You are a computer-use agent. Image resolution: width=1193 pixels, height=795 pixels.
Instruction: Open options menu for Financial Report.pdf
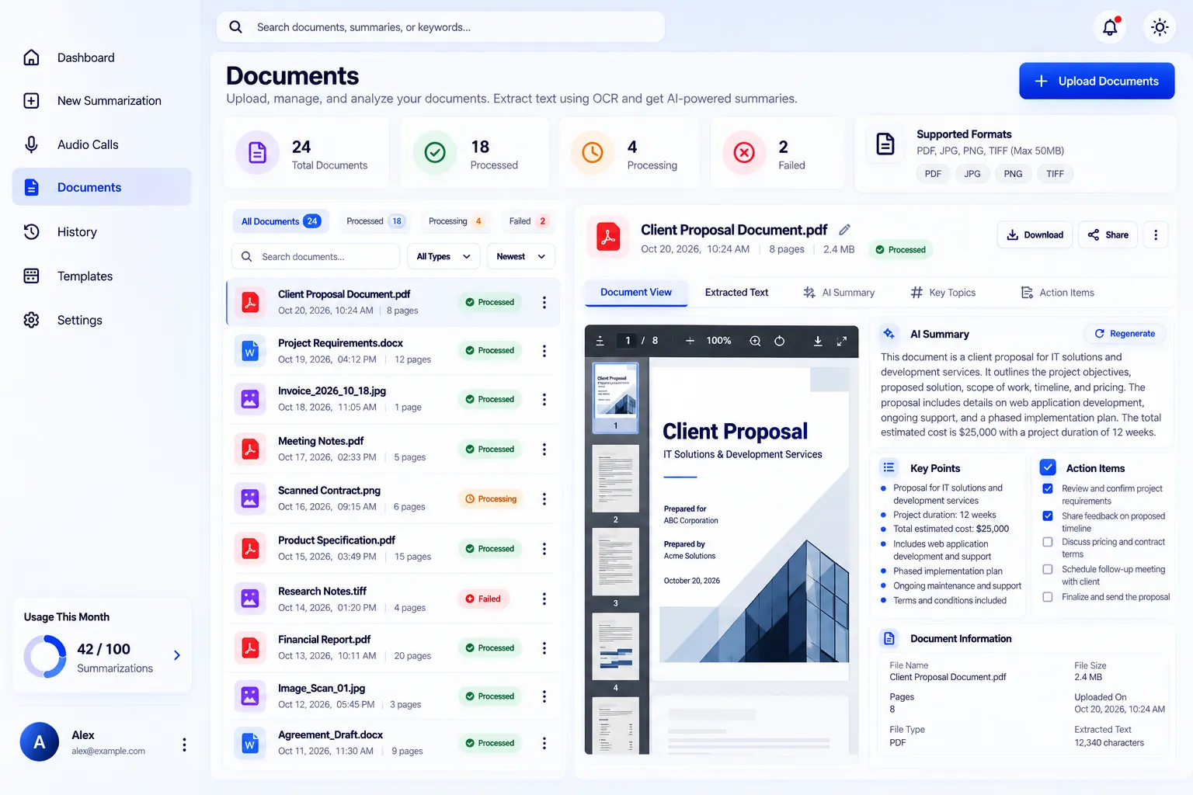(x=544, y=648)
